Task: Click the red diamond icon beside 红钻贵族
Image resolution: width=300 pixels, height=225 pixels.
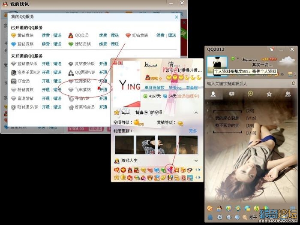Action: 128,36
